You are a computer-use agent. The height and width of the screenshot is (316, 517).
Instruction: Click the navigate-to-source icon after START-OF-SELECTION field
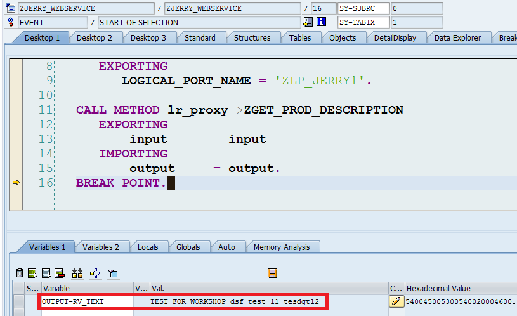tap(308, 22)
